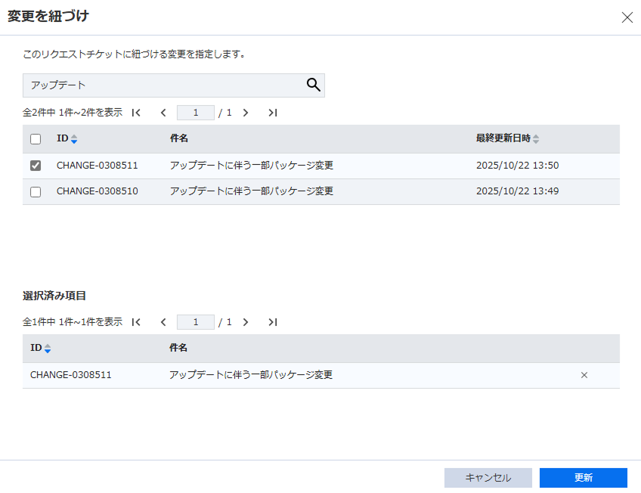This screenshot has height=493, width=641.
Task: Click the 更新 button
Action: tap(583, 478)
